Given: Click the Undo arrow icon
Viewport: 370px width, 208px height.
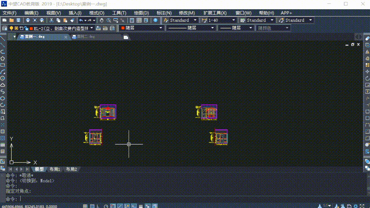Looking at the screenshot, I should coord(81,21).
